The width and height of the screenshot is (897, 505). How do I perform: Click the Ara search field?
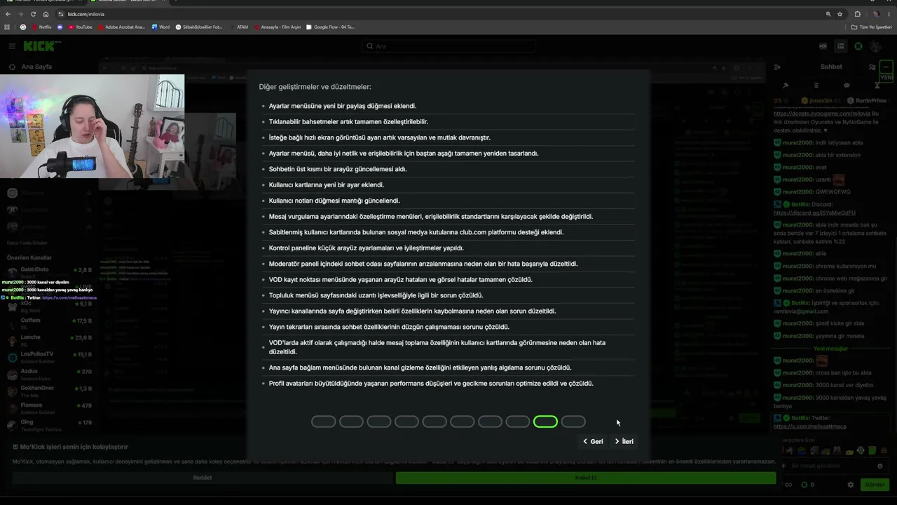[x=448, y=46]
